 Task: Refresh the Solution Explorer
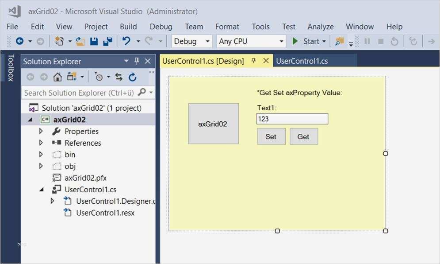point(132,76)
